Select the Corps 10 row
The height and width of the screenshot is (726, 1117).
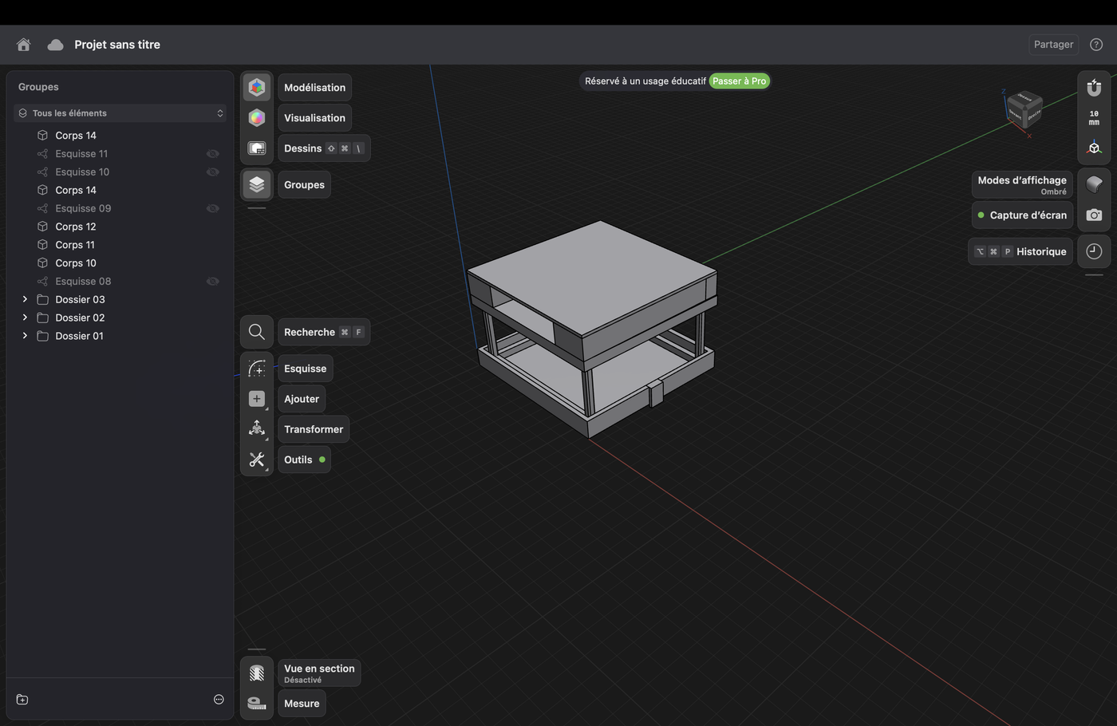[120, 263]
